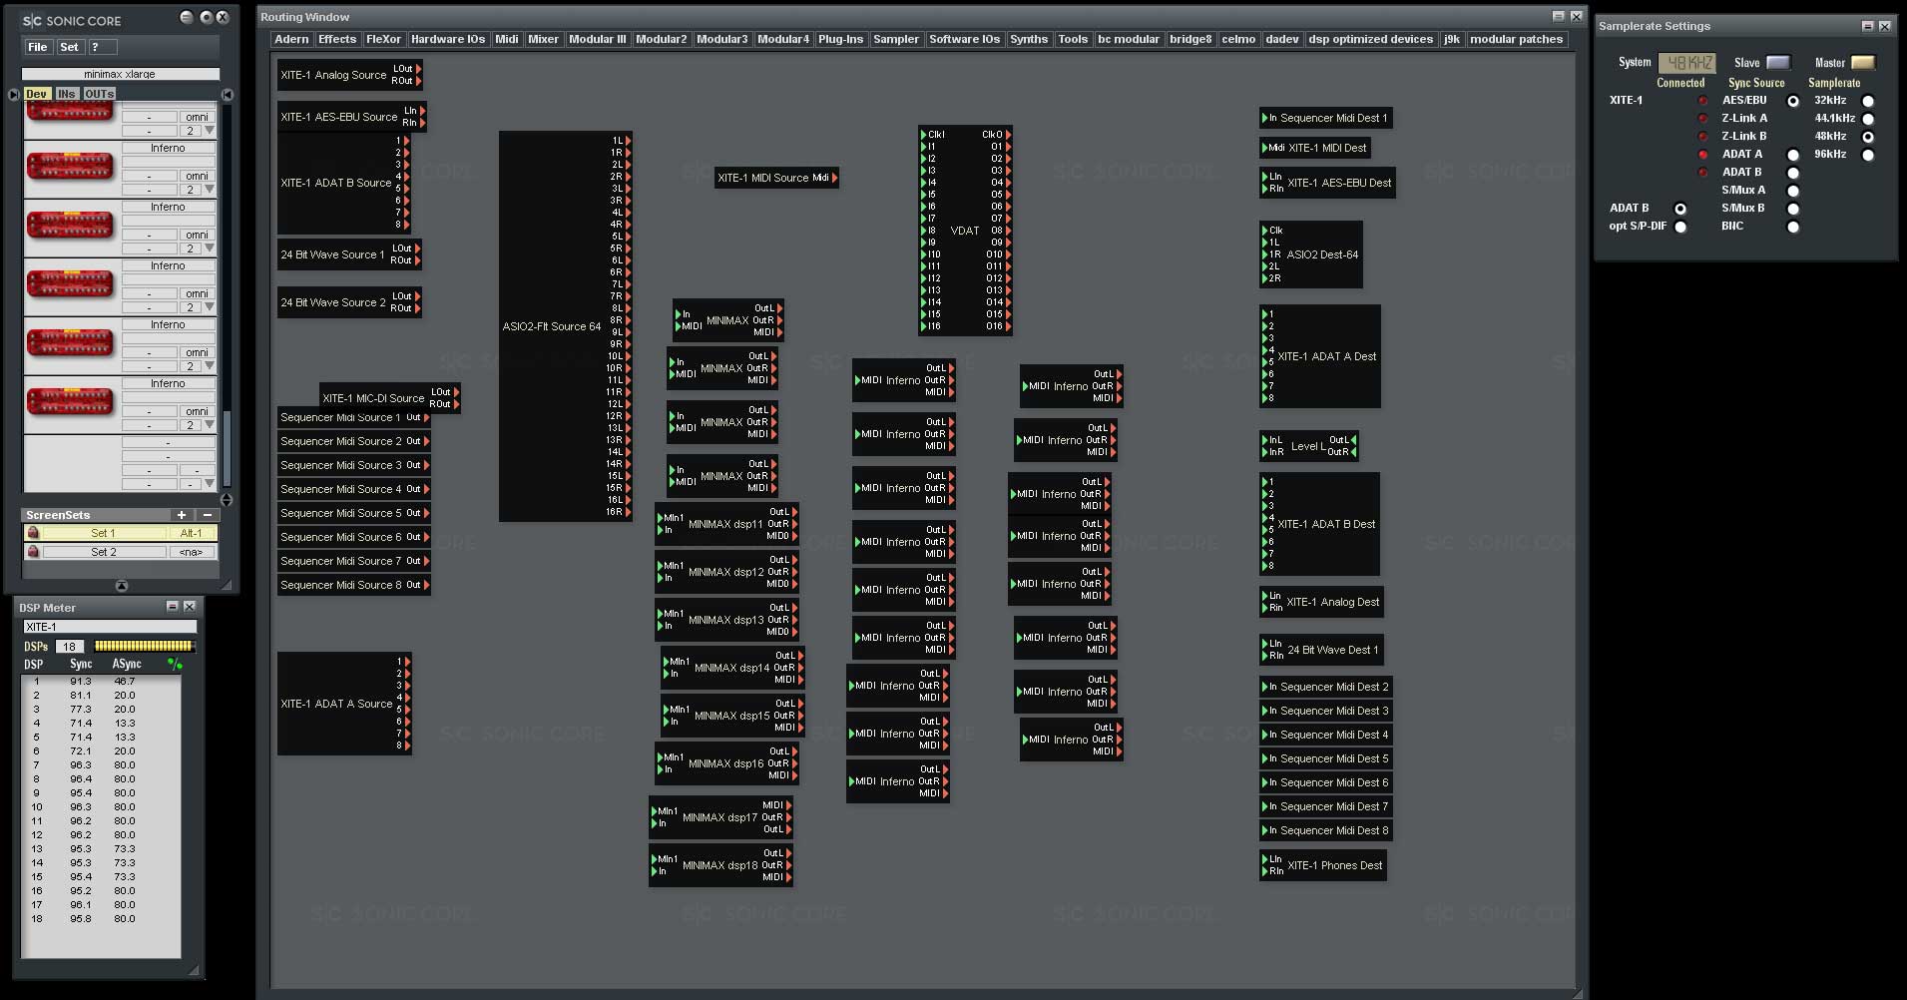This screenshot has height=1000, width=1907.
Task: Click the ClkO output port on VDAT module
Action: coord(1008,135)
